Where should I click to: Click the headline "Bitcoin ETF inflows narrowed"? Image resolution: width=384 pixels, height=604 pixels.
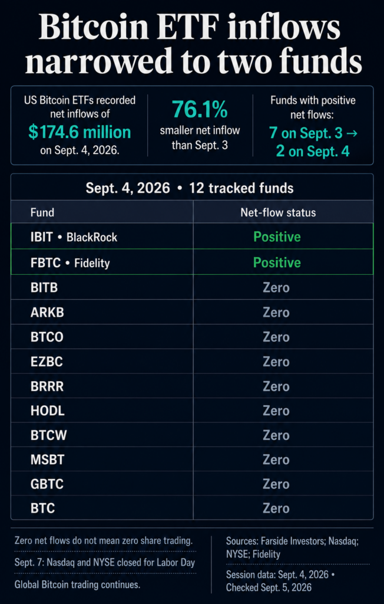coord(193,44)
